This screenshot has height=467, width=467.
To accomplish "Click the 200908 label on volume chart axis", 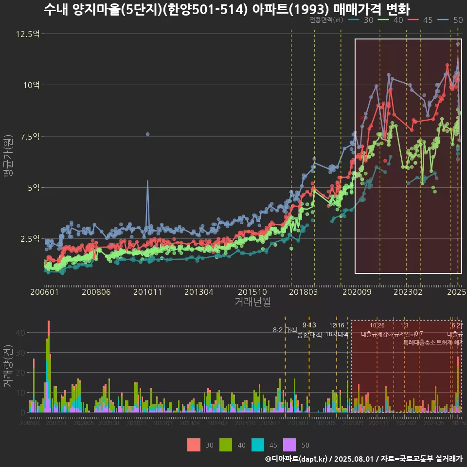I will [x=109, y=423].
